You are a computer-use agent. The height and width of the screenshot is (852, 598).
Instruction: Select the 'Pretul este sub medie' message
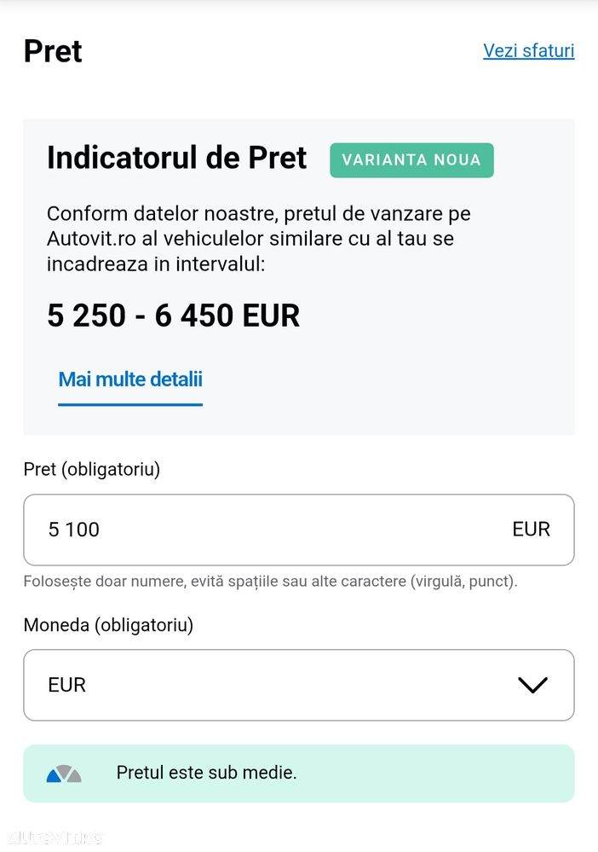pyautogui.click(x=206, y=774)
